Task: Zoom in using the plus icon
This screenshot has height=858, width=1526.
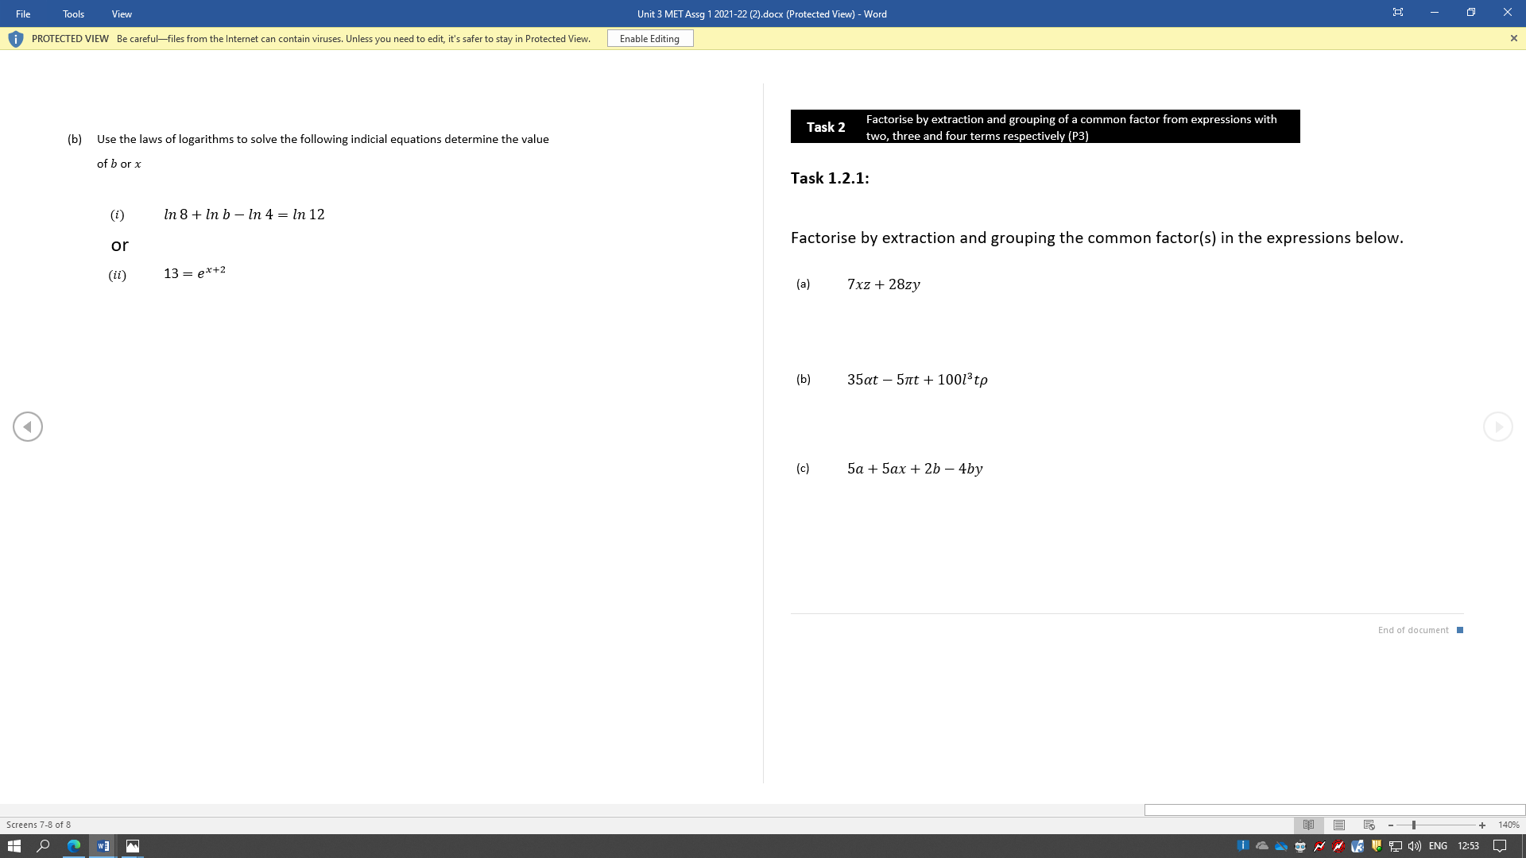Action: [1483, 825]
